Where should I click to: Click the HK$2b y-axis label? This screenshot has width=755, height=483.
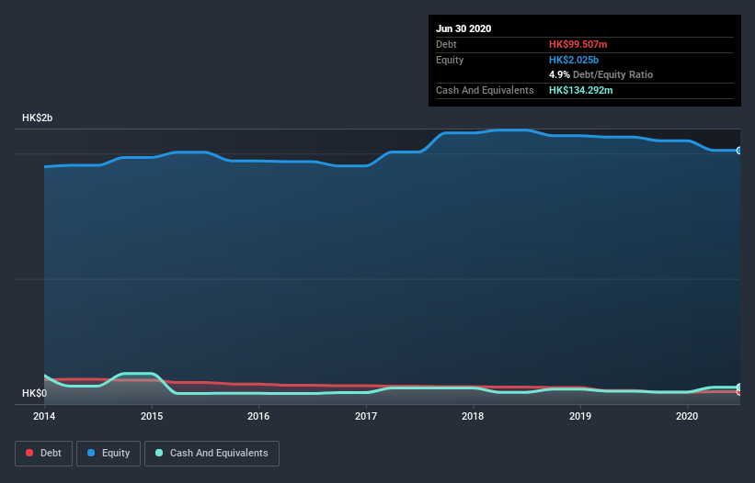[37, 118]
